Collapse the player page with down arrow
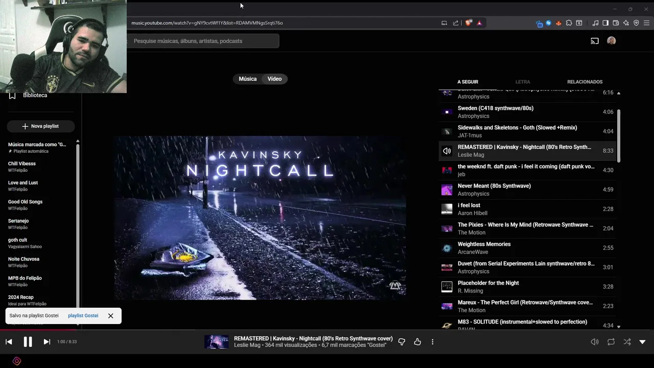 [642, 342]
